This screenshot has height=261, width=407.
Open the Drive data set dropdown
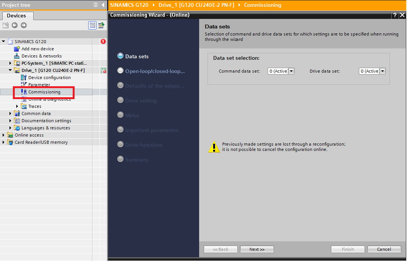point(383,71)
